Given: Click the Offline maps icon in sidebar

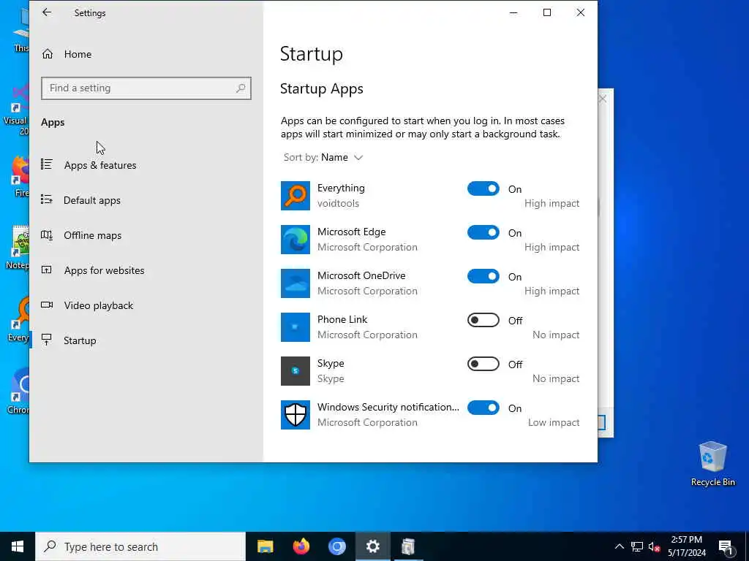Looking at the screenshot, I should pyautogui.click(x=46, y=234).
